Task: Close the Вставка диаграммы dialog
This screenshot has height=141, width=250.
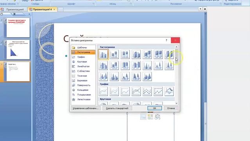Action: coord(175,40)
